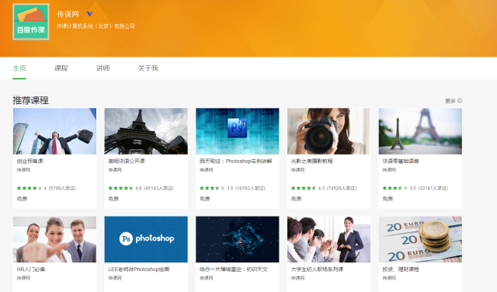
Task: Click 免费 price on 简明法语公开课 card
Action: [x=113, y=199]
